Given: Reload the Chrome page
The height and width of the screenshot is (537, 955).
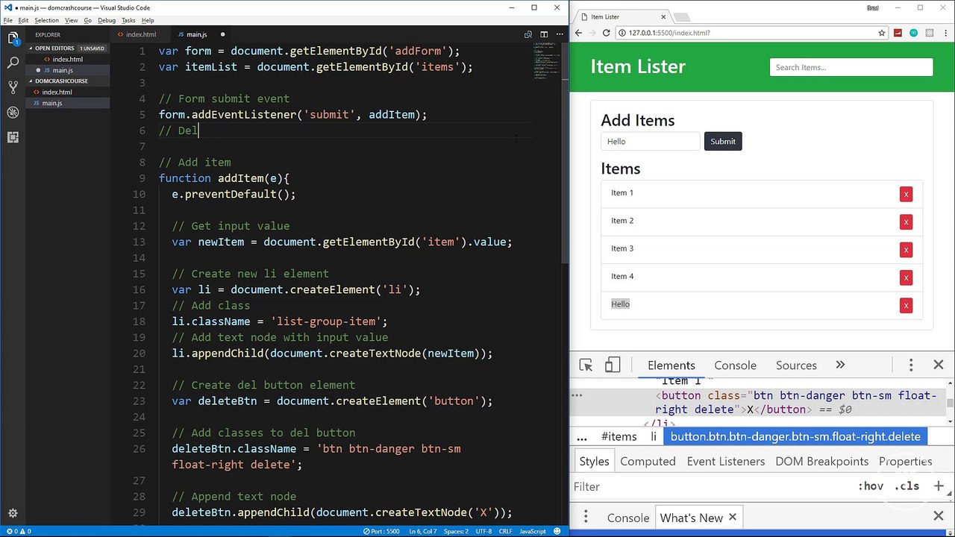Looking at the screenshot, I should click(x=606, y=33).
